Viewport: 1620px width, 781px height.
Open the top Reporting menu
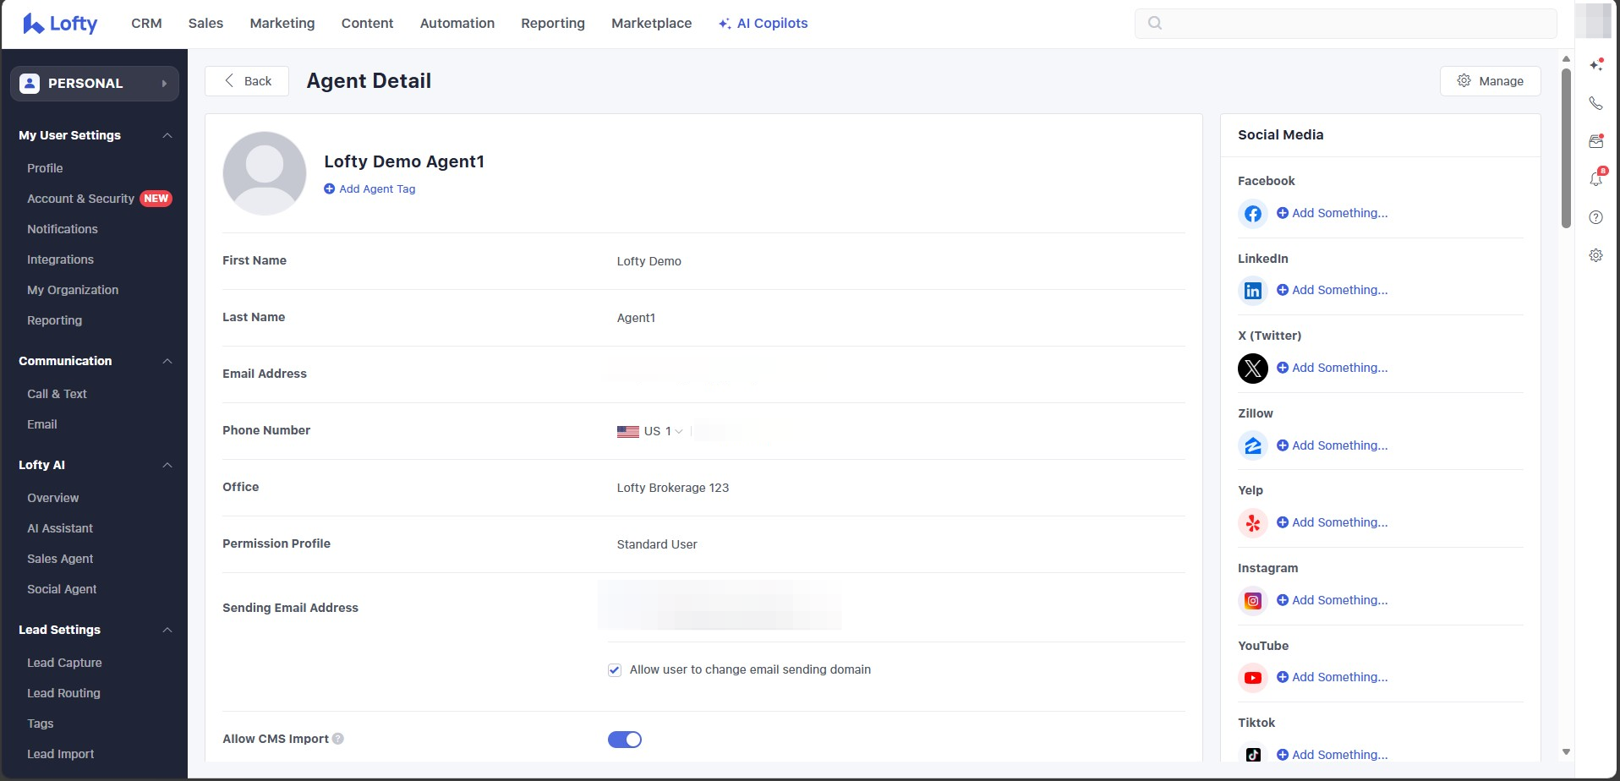point(553,24)
